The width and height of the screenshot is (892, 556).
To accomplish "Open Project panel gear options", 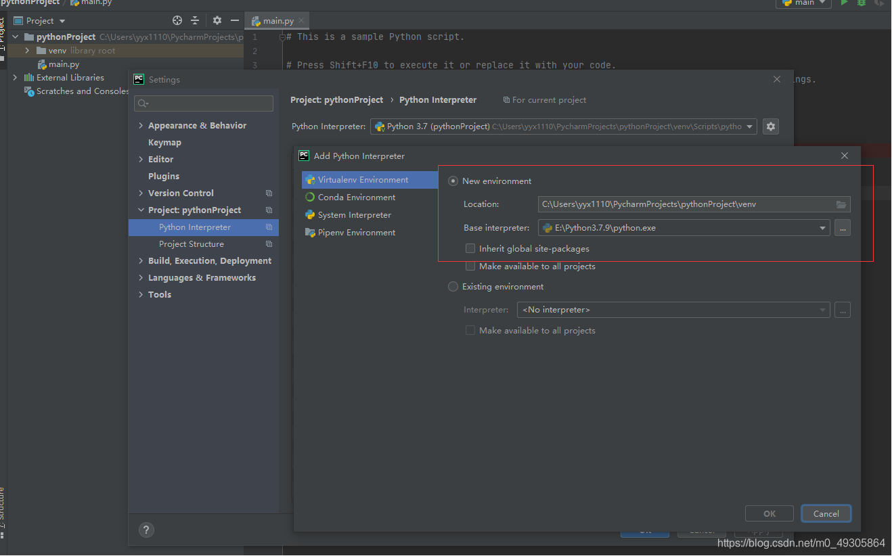I will coord(217,21).
